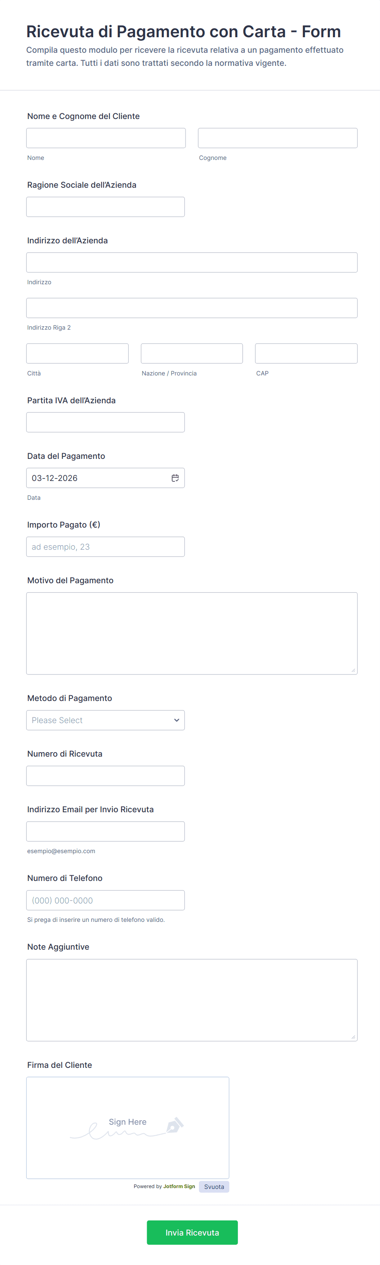Image resolution: width=380 pixels, height=1265 pixels.
Task: Grab the Note Aggiuntive textarea resize handle
Action: 353,1037
